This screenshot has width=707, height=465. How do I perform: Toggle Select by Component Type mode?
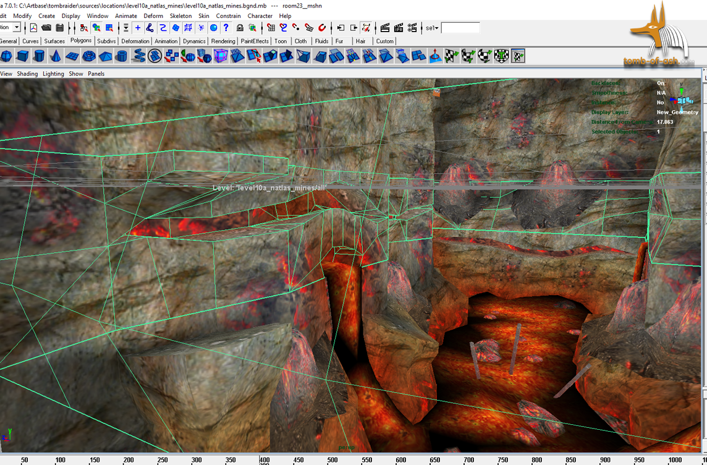109,28
